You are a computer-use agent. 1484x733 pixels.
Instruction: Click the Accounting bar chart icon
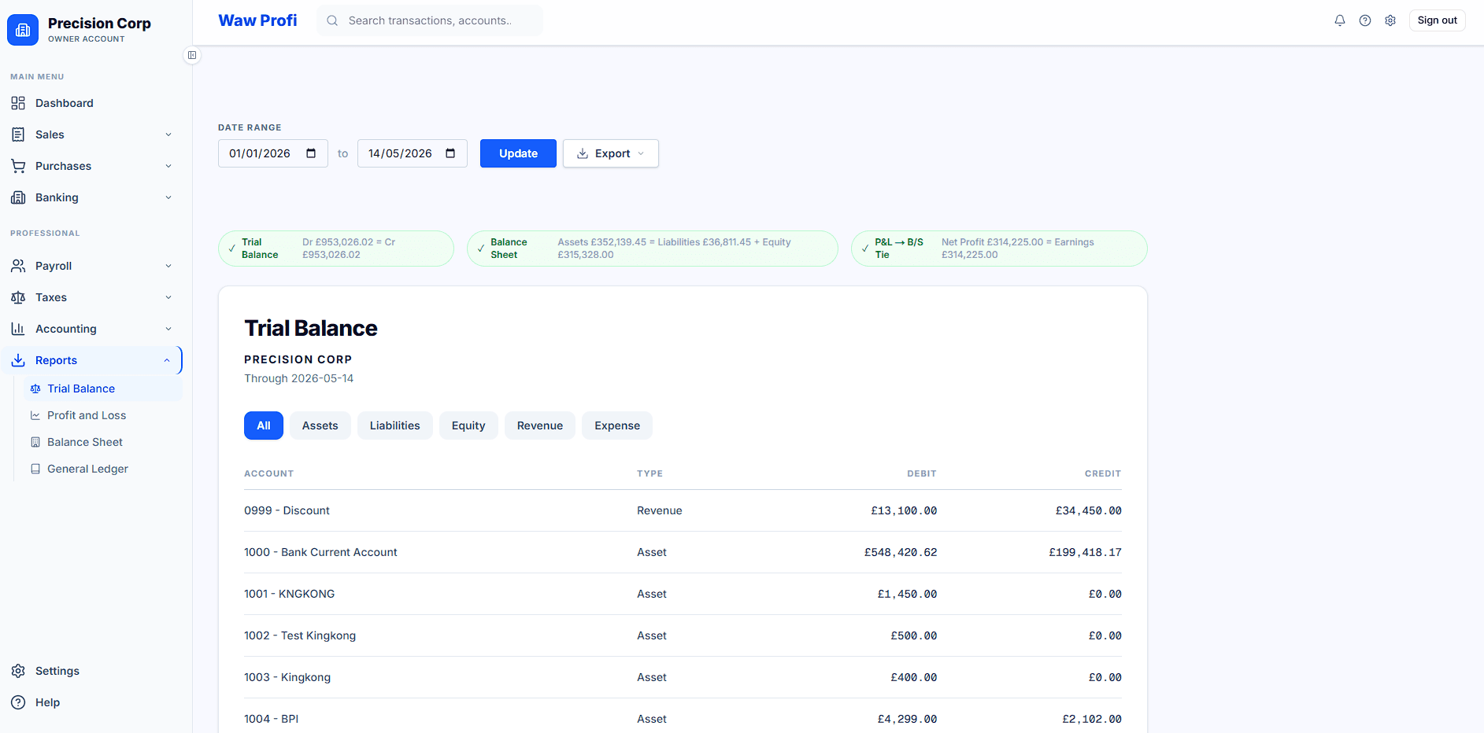18,329
